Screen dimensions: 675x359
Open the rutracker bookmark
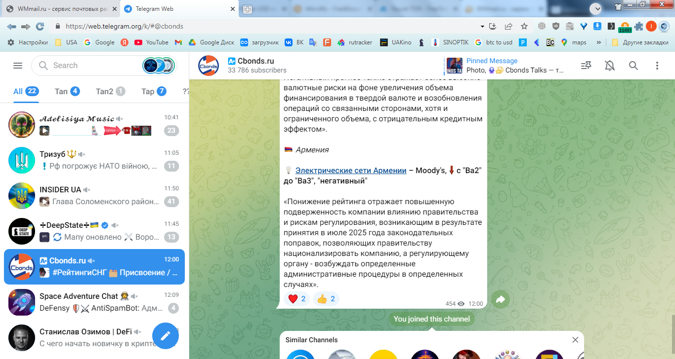354,42
